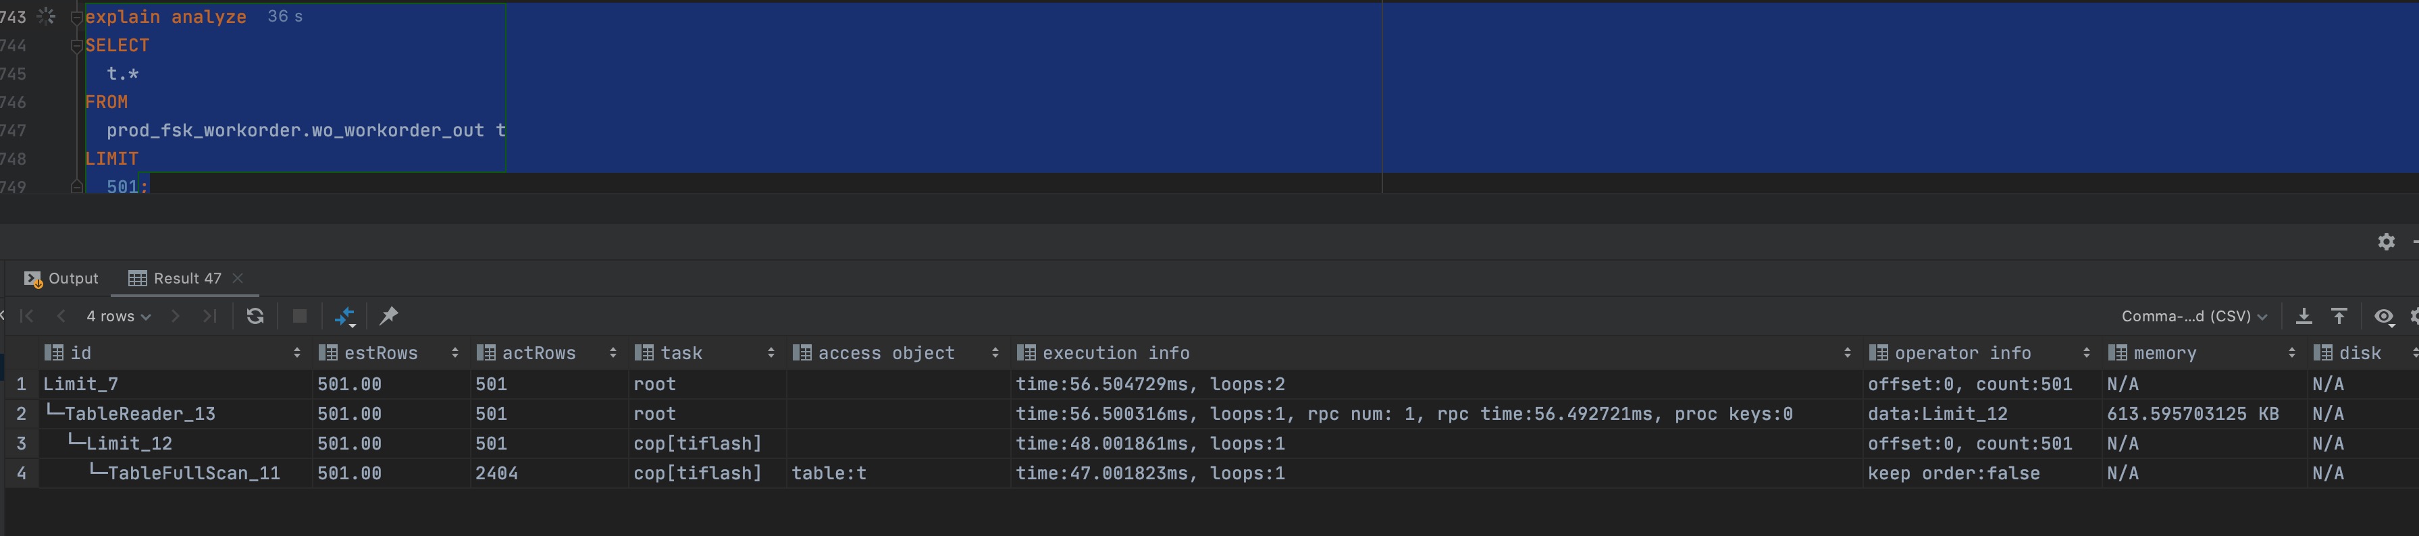The width and height of the screenshot is (2419, 536).
Task: Open the Comma-separated CSV format dropdown
Action: click(2193, 317)
